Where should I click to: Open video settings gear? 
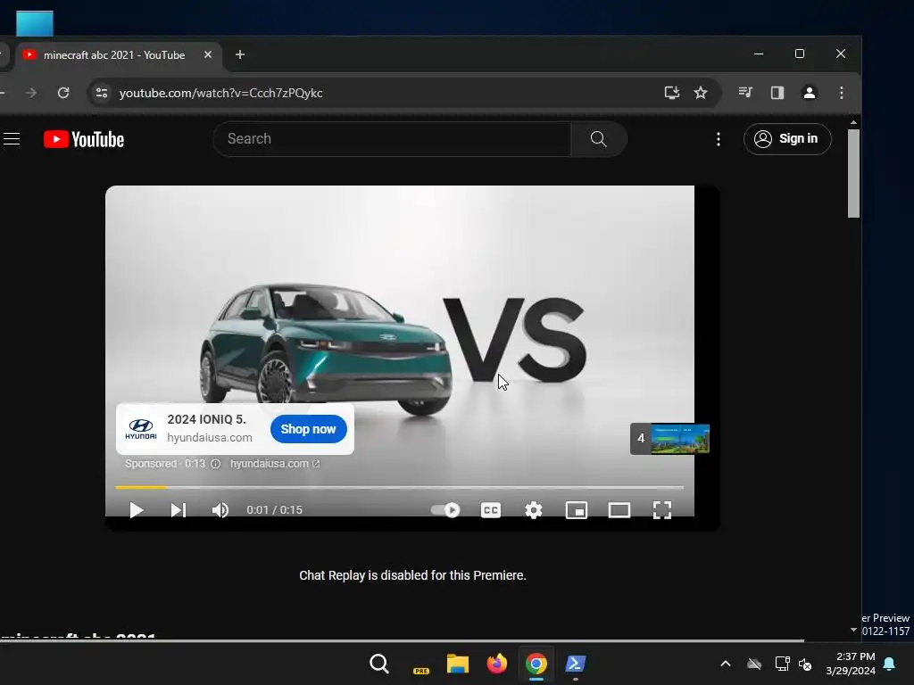[534, 510]
